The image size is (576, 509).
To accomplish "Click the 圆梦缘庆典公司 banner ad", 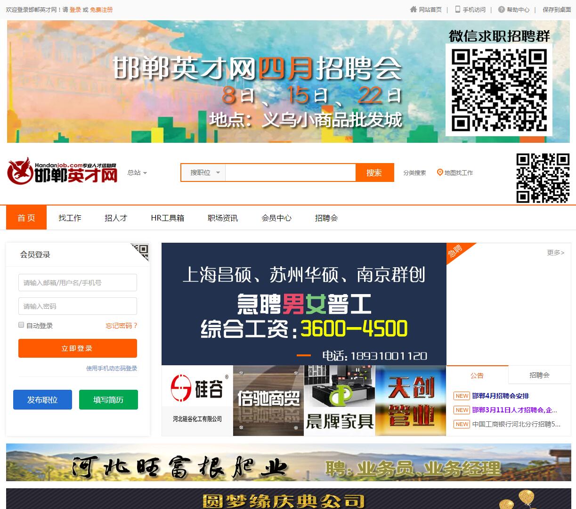I will pos(288,499).
